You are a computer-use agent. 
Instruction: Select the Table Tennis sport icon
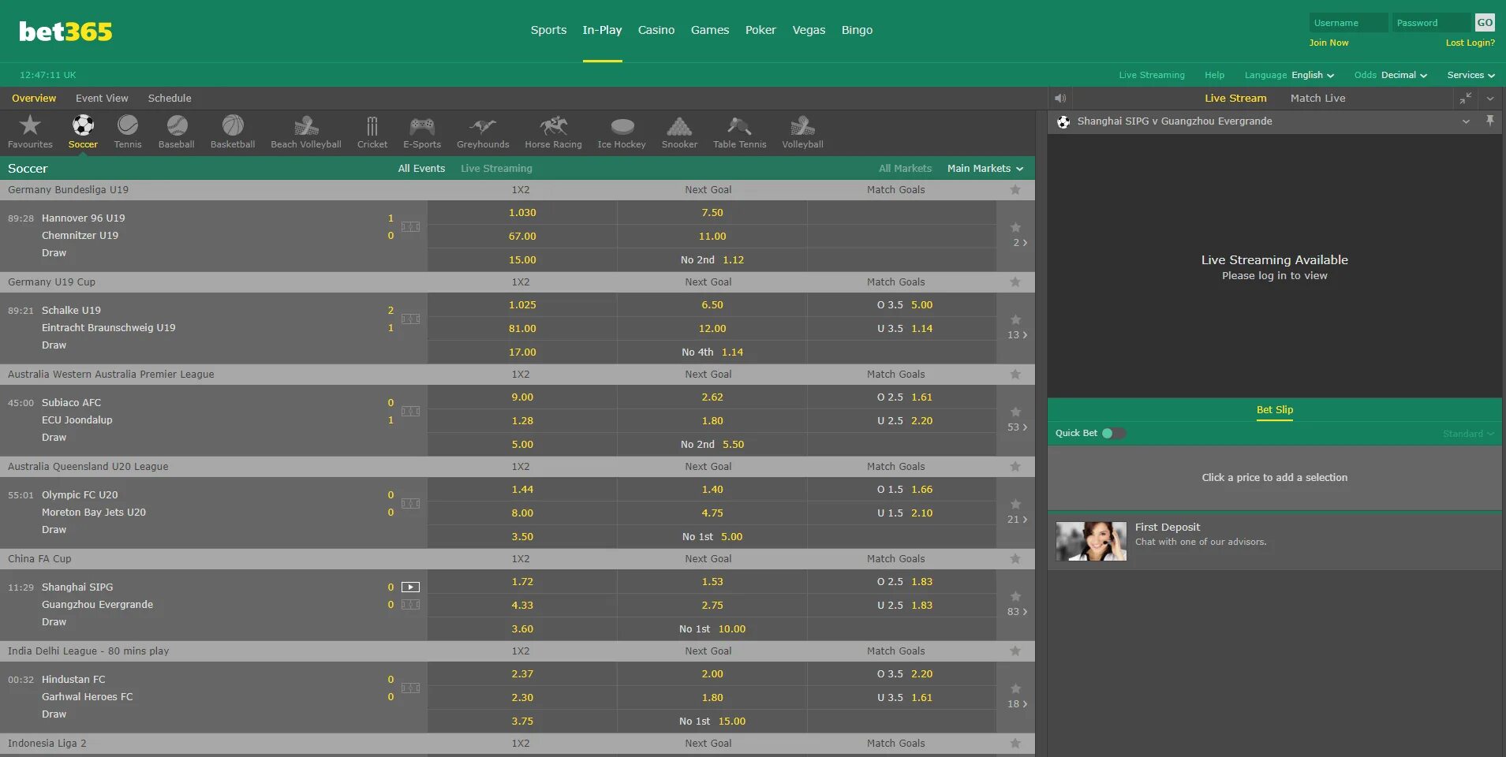(x=739, y=126)
